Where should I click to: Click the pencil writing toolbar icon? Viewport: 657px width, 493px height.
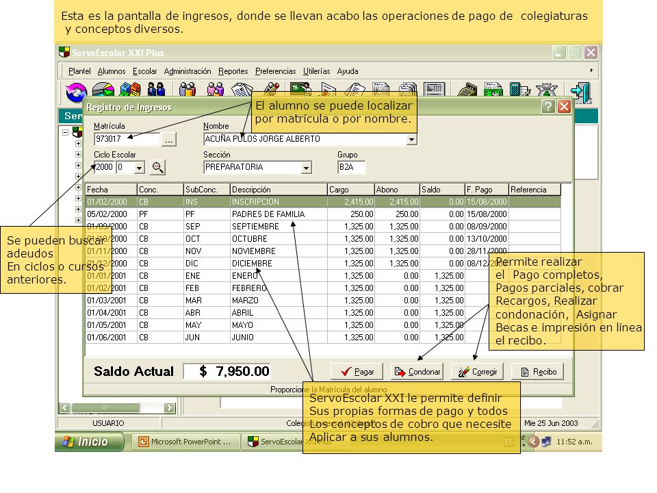click(271, 88)
